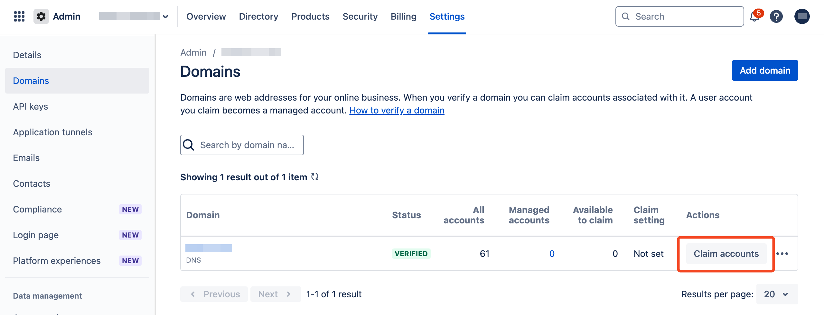The height and width of the screenshot is (315, 824).
Task: Click the VERIFIED status badge
Action: click(411, 254)
